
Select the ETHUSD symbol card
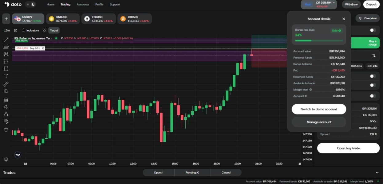(99, 19)
